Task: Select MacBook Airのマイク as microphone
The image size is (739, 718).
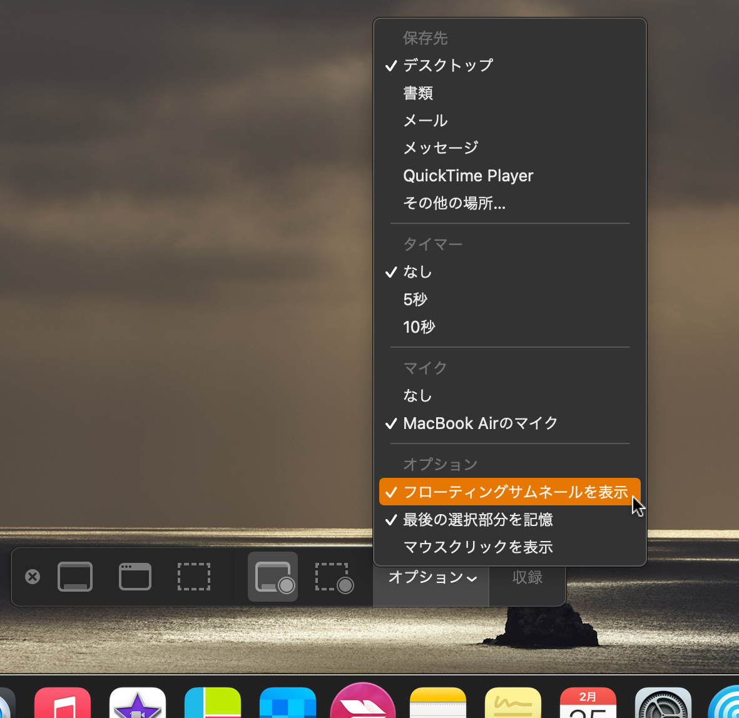Action: (509, 423)
